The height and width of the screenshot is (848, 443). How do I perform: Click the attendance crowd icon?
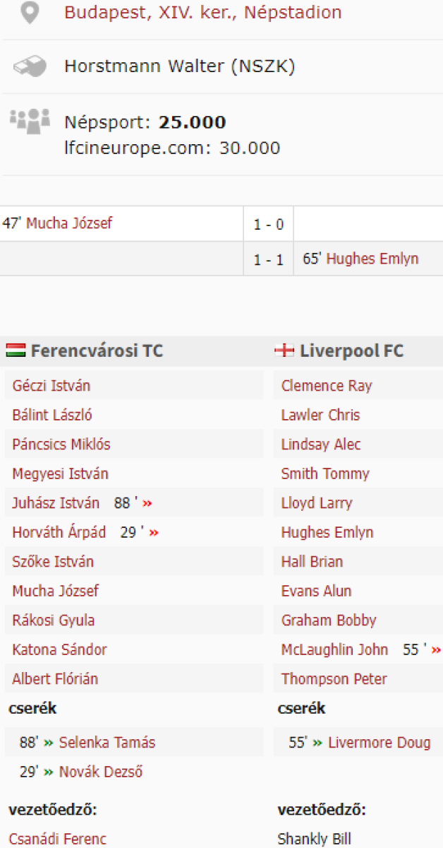29,120
